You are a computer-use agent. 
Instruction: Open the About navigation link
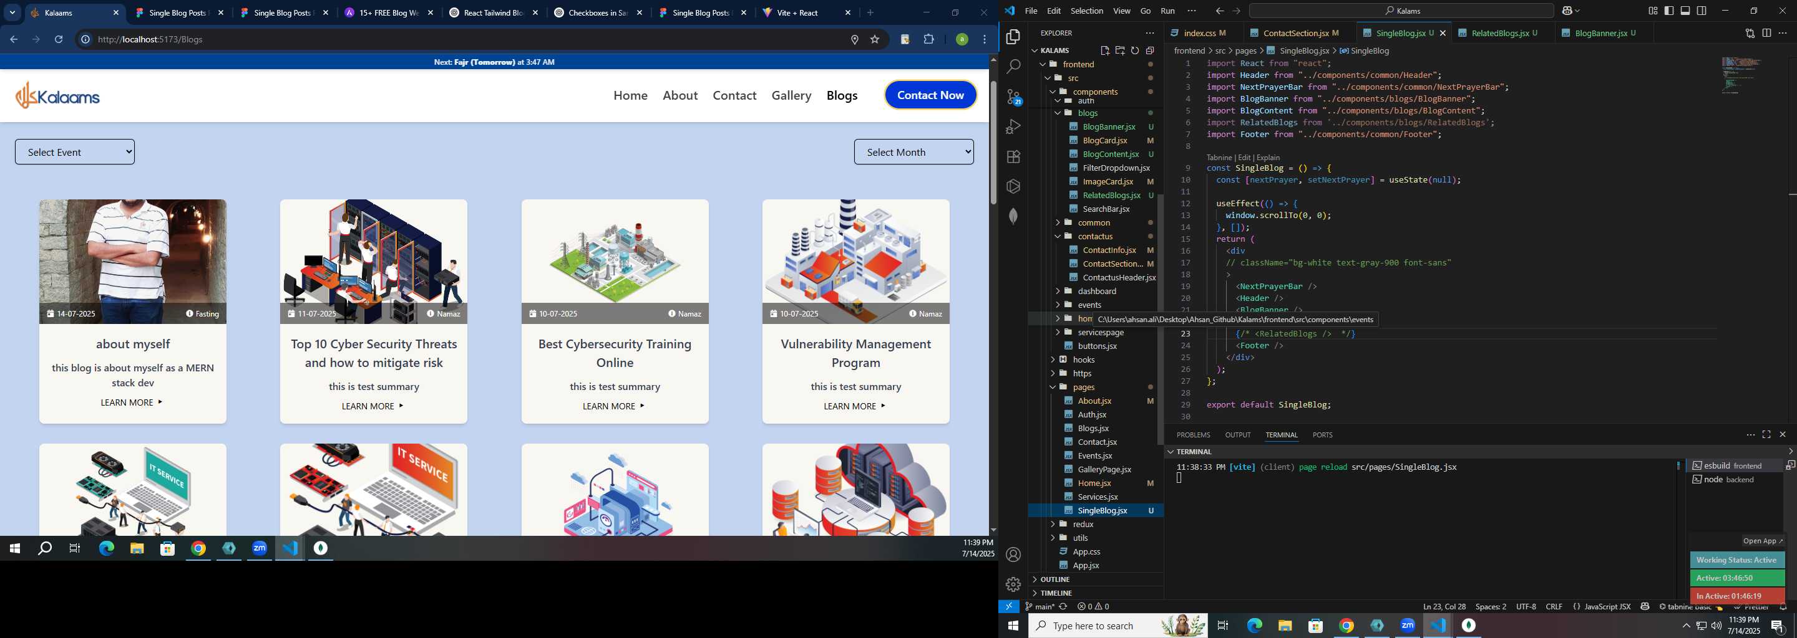(679, 95)
